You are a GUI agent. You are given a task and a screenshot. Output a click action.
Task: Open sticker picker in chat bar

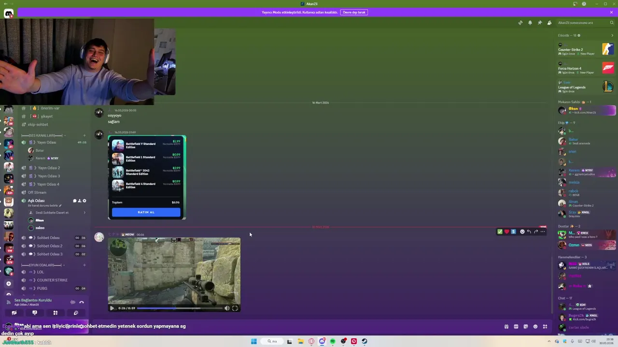click(525, 326)
